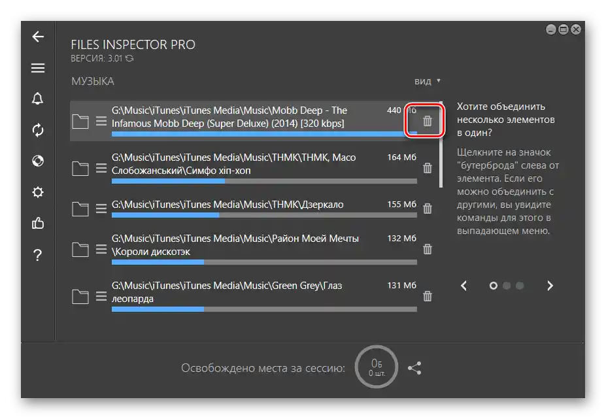Open help question mark icon
This screenshot has height=419, width=606.
(37, 255)
